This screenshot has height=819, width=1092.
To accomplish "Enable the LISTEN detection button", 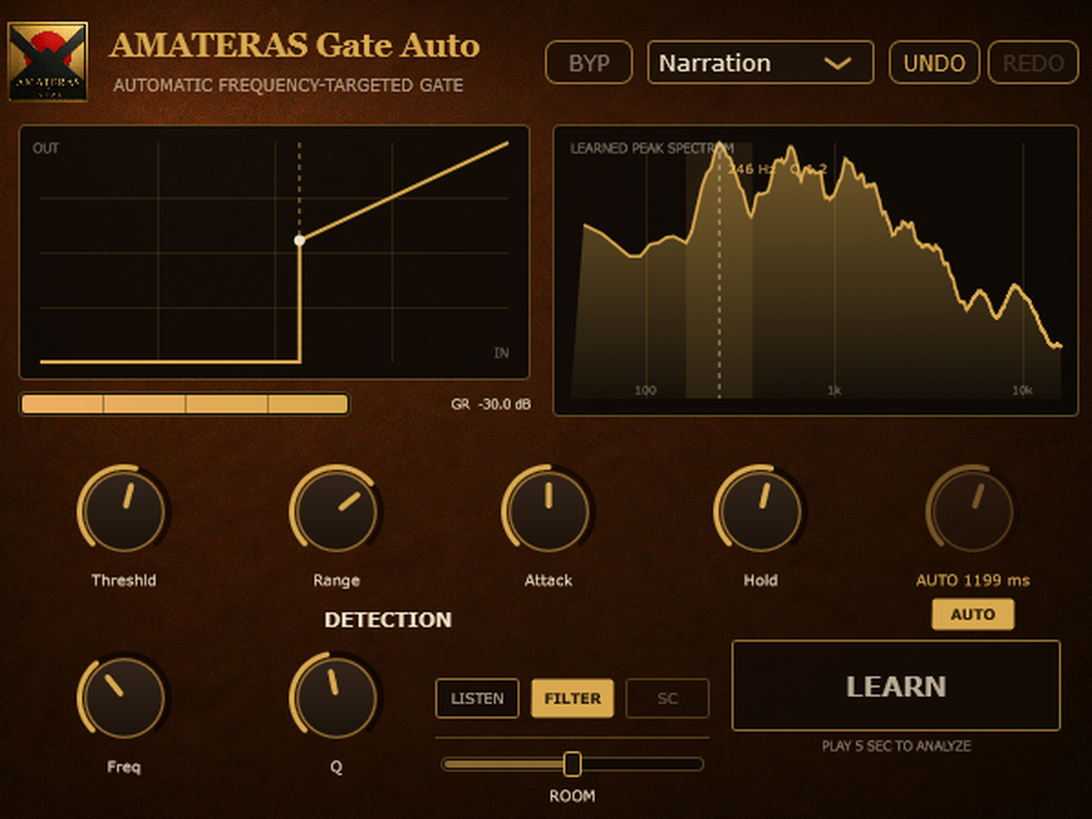I will [x=477, y=698].
